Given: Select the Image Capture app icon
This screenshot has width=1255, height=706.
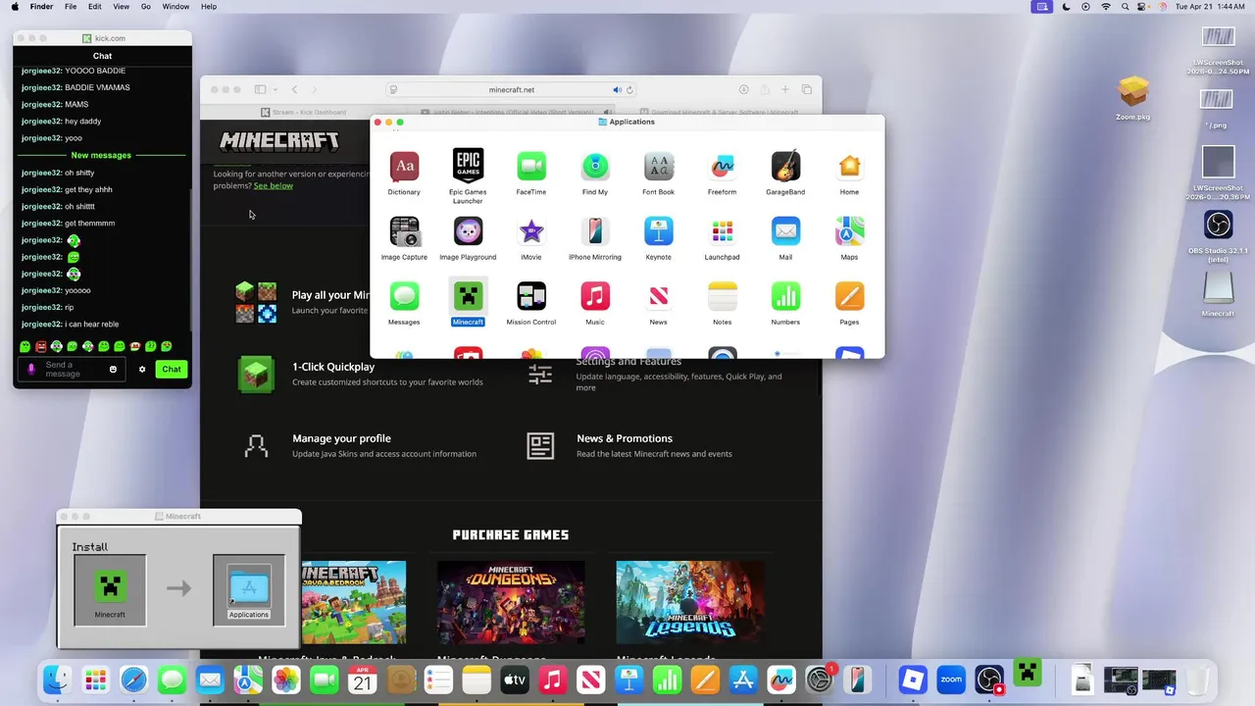Looking at the screenshot, I should coord(404,231).
